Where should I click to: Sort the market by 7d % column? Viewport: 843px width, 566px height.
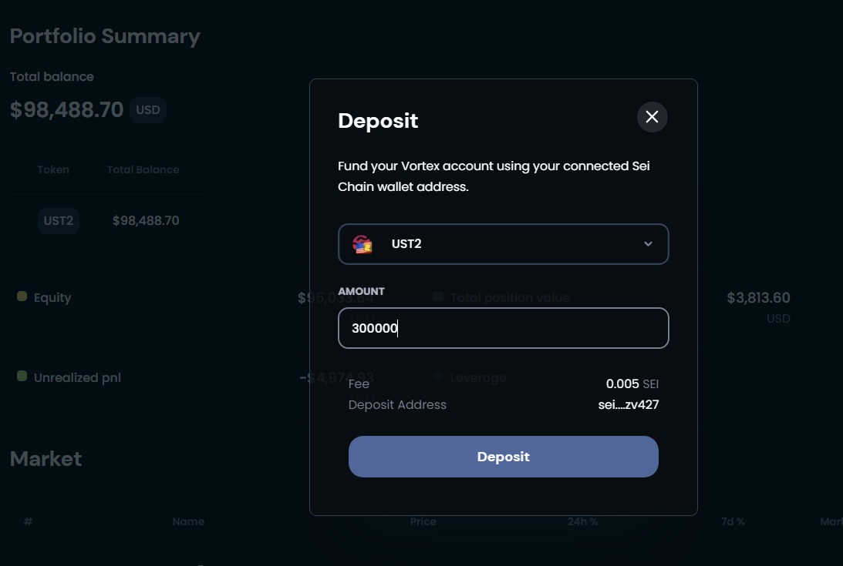click(x=732, y=521)
